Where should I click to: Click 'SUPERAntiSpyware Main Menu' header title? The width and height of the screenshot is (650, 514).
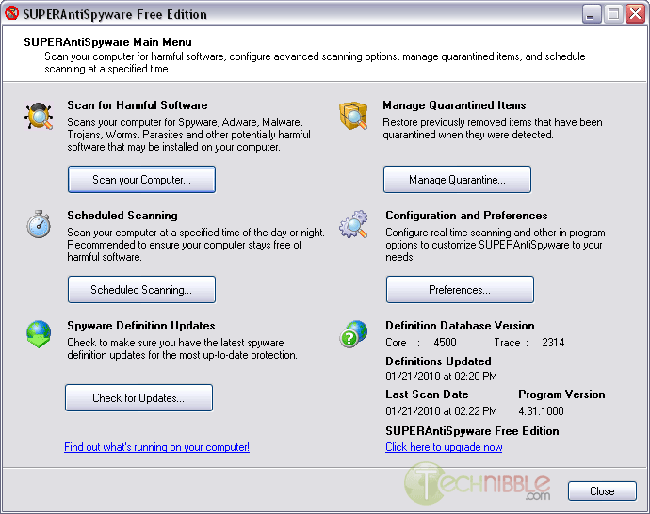click(107, 42)
